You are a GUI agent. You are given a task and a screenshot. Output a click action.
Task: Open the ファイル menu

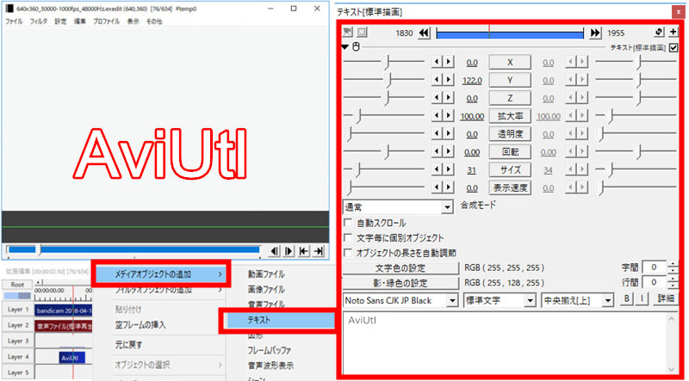point(14,21)
